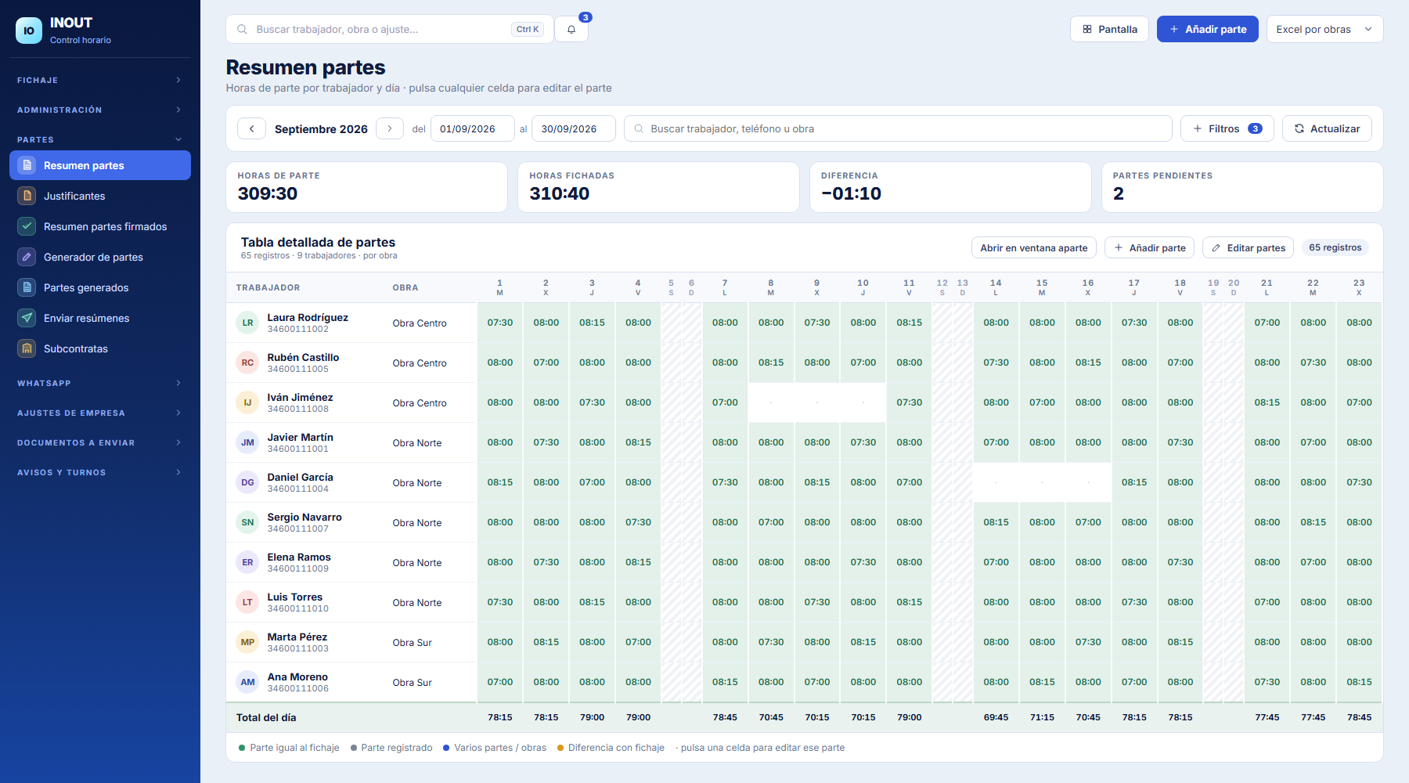Click Marta Pérez avatar MP
The width and height of the screenshot is (1409, 783).
247,642
